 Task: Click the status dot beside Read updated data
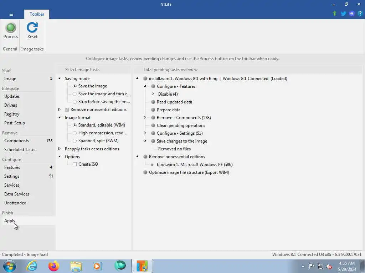point(153,102)
